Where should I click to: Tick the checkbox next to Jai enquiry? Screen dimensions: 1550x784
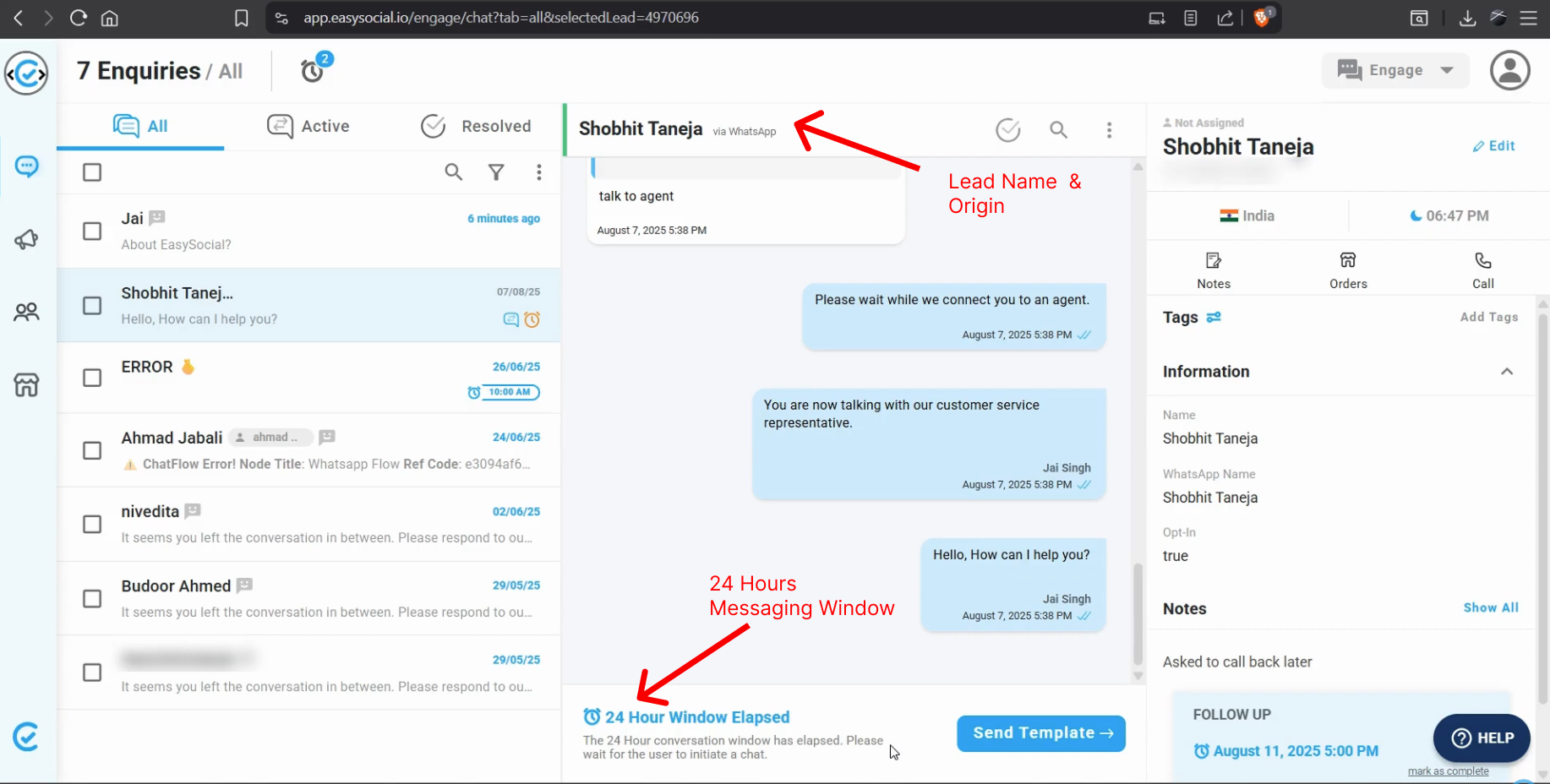[92, 231]
